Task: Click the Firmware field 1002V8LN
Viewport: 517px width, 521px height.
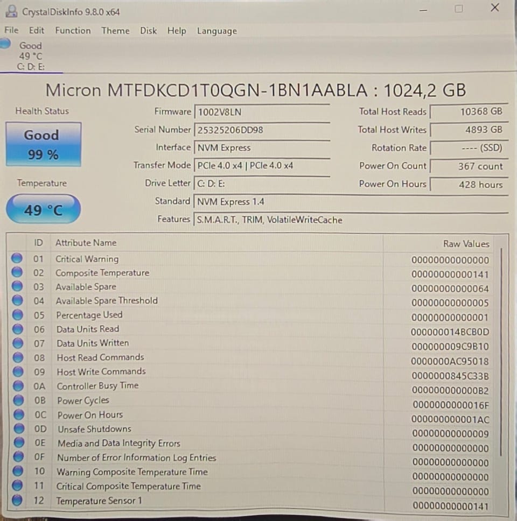Action: click(x=262, y=112)
